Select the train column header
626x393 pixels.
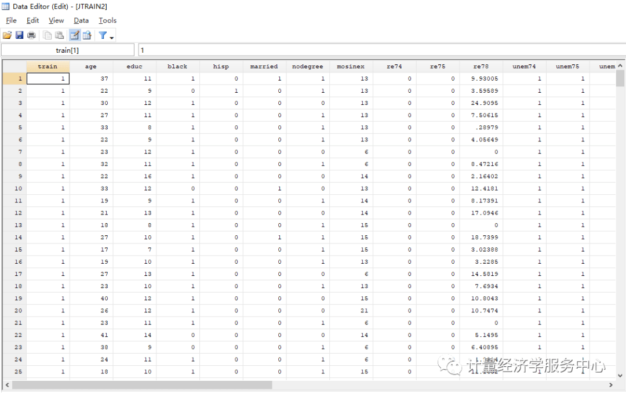click(48, 66)
